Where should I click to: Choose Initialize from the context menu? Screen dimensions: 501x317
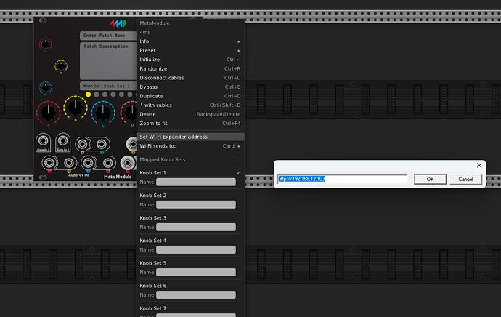tap(190, 60)
